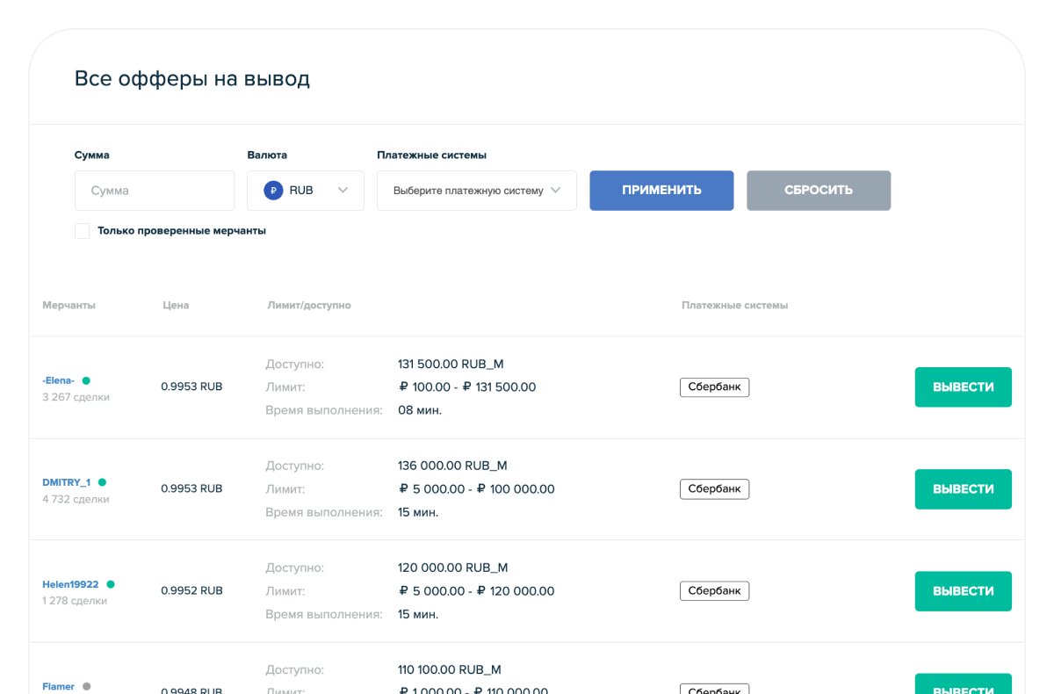The height and width of the screenshot is (694, 1054).
Task: Open merchant profile Flamer
Action: (58, 686)
